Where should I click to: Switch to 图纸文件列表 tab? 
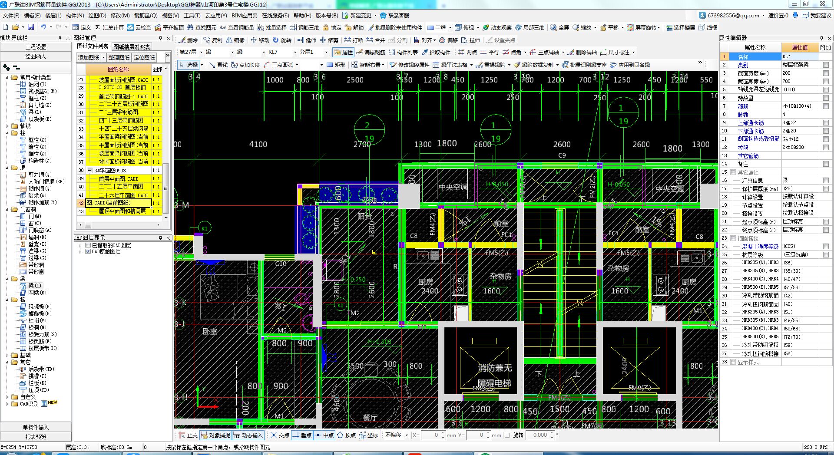tap(93, 46)
